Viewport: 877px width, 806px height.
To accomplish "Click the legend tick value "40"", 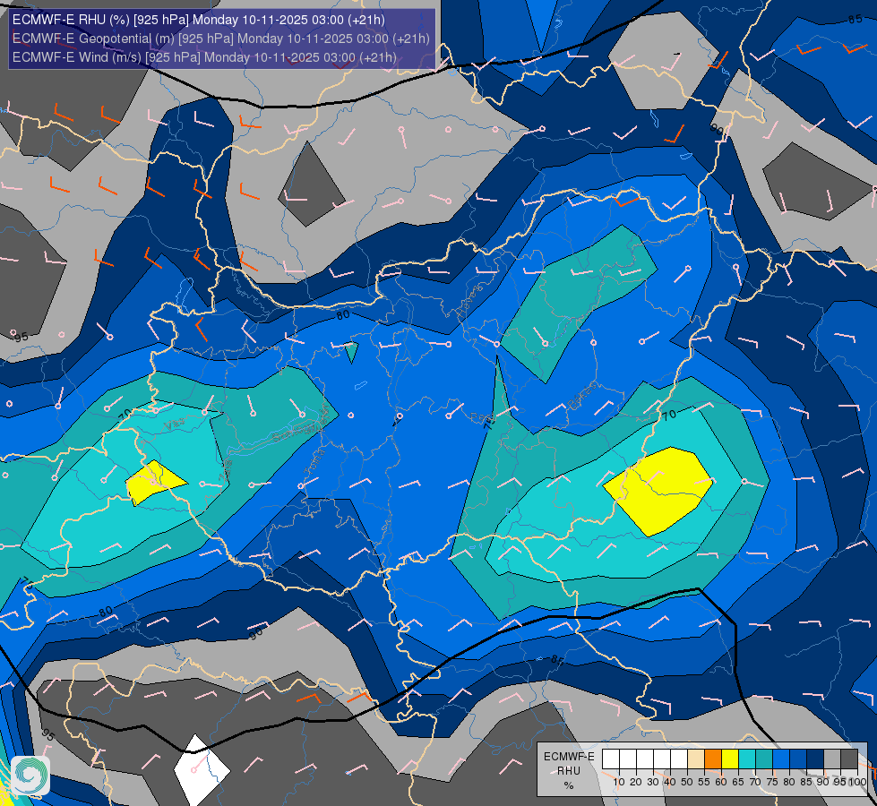I will pyautogui.click(x=669, y=783).
